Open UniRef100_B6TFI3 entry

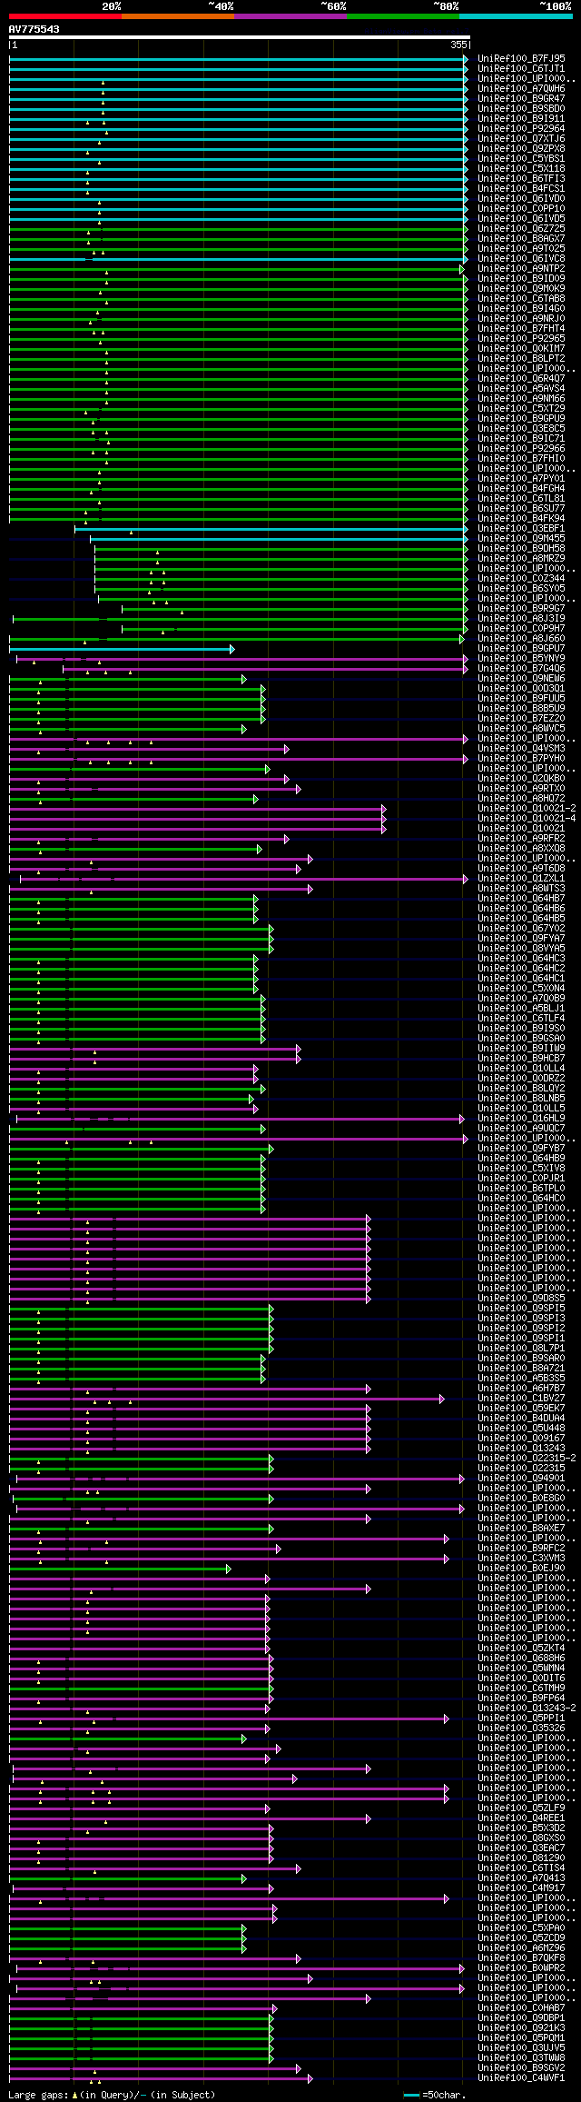click(521, 178)
